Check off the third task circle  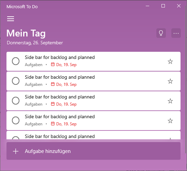point(16,100)
